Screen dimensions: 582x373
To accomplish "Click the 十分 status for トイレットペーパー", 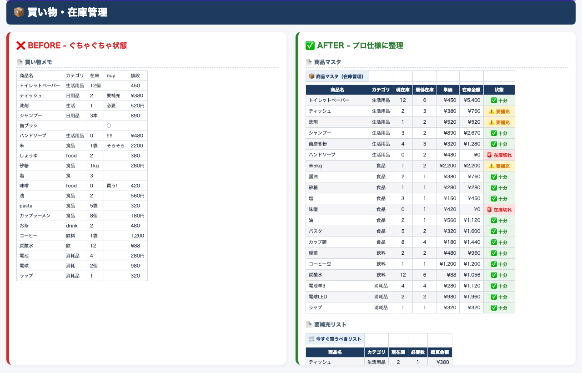I will (x=499, y=101).
